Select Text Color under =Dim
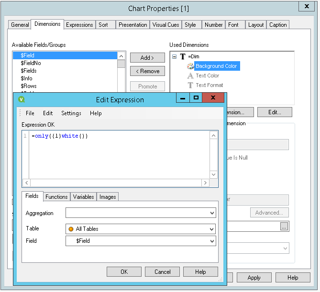Screen dimensions: 320x292 (207, 76)
